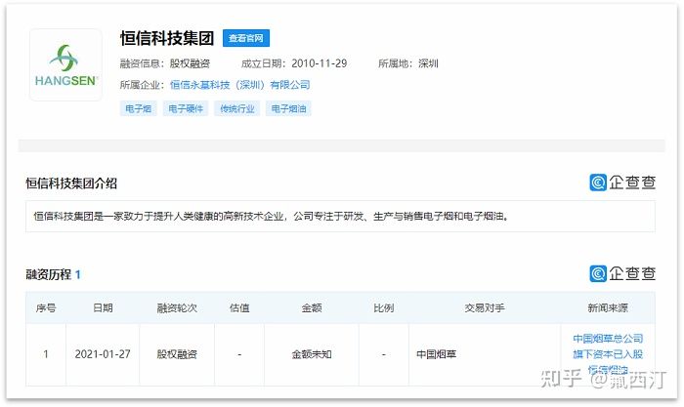
Task: Open the 查看官网 official site button
Action: [246, 38]
